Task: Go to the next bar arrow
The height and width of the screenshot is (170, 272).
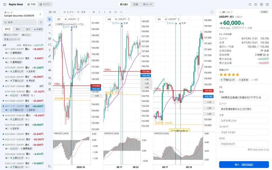Action: 105,12
